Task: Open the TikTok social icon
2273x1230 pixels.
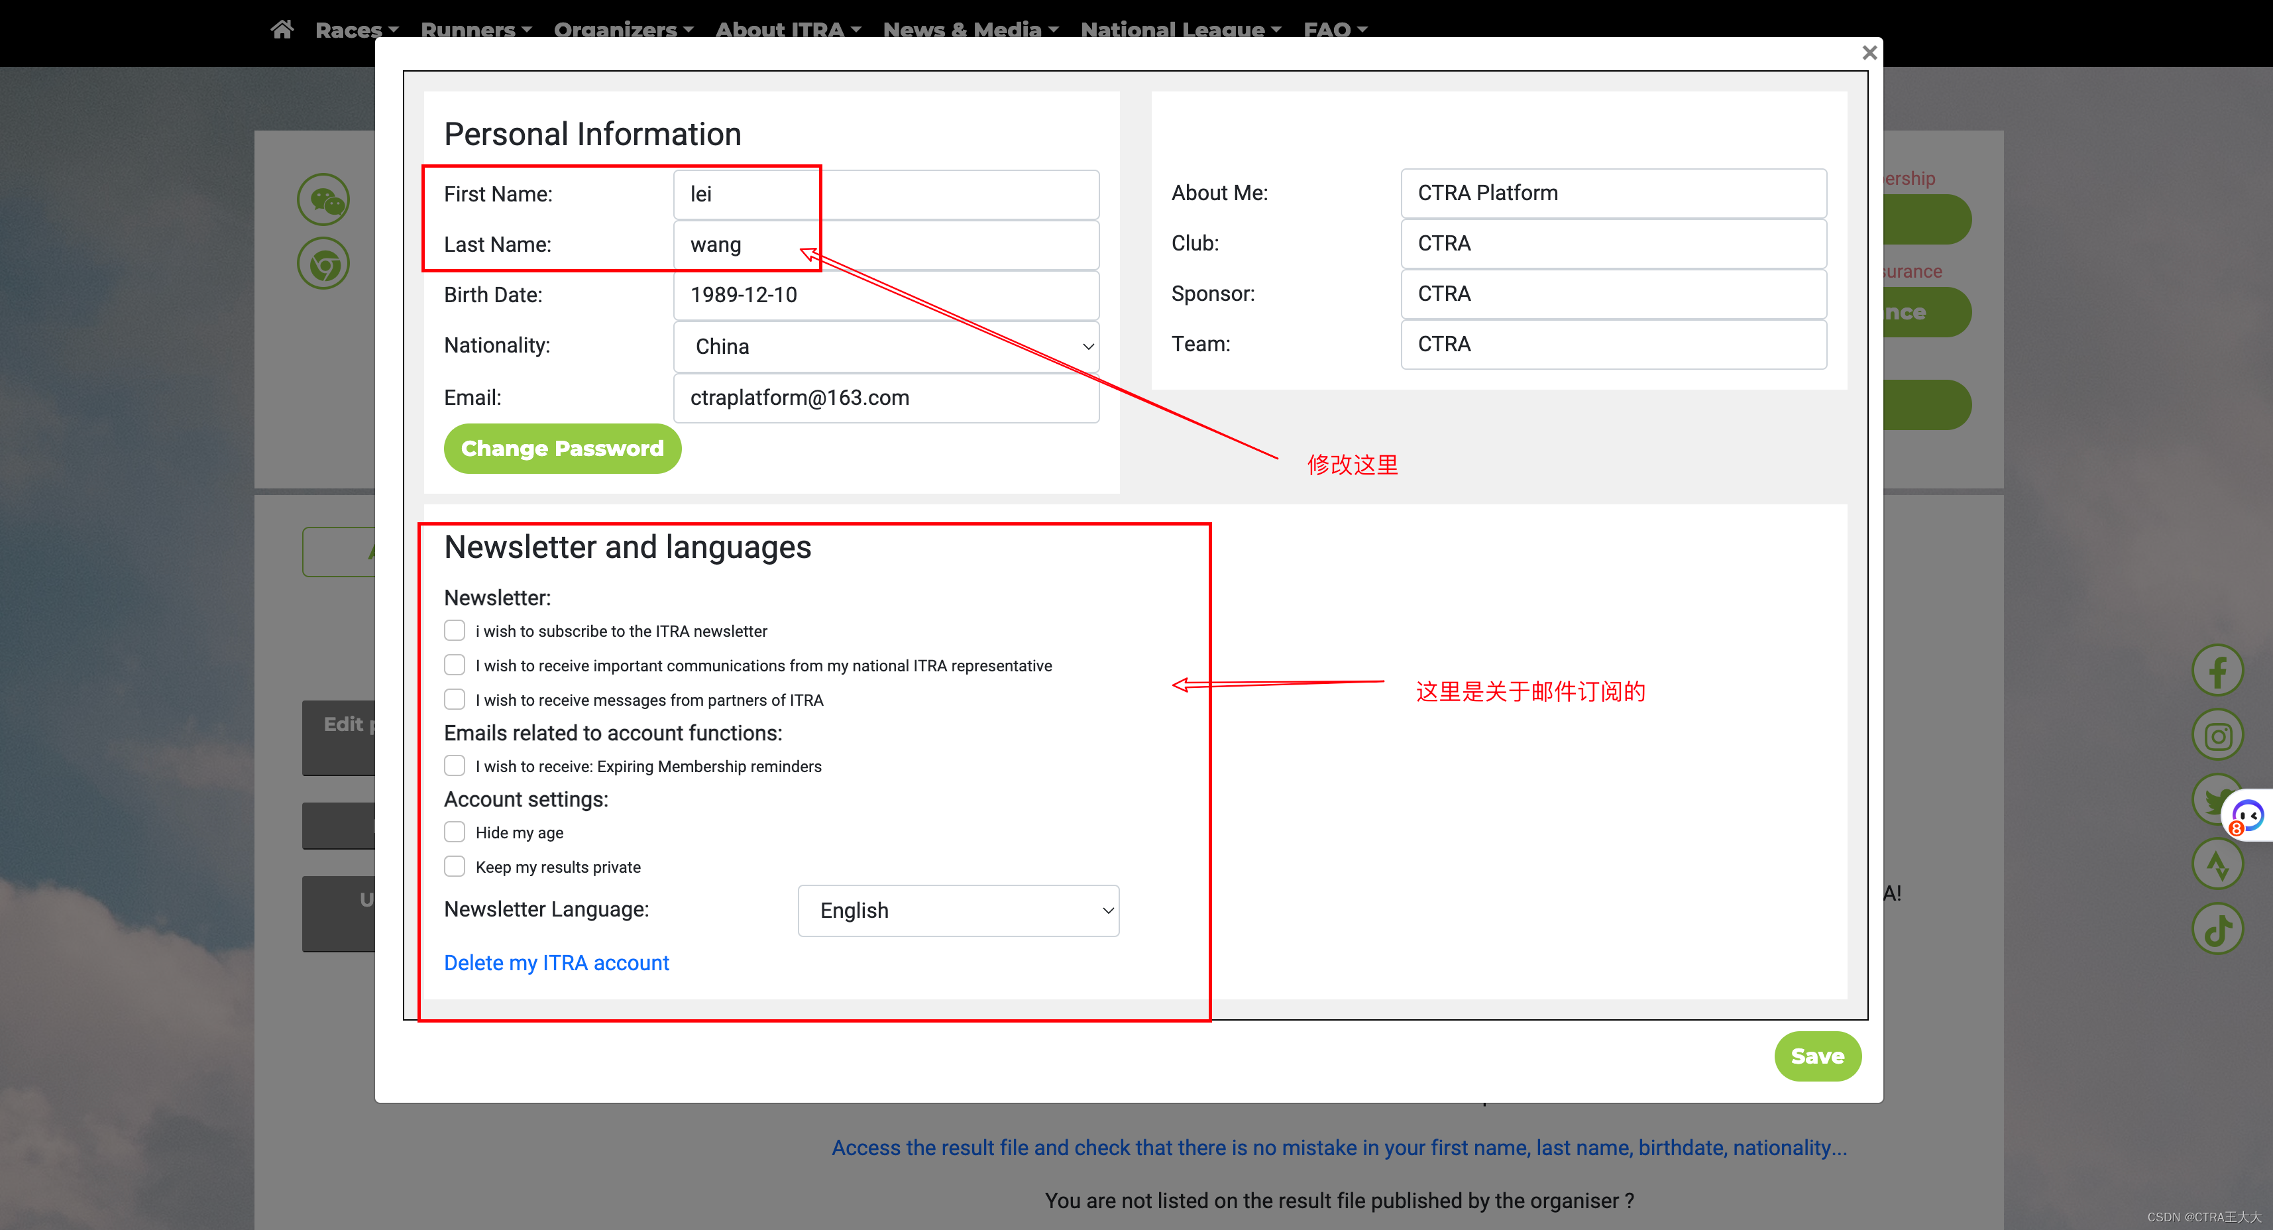Action: (x=2217, y=929)
